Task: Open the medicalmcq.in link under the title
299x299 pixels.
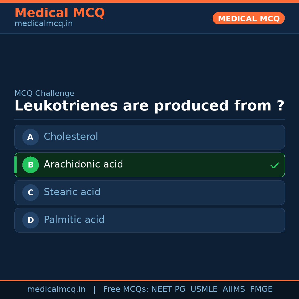Action: coord(43,24)
